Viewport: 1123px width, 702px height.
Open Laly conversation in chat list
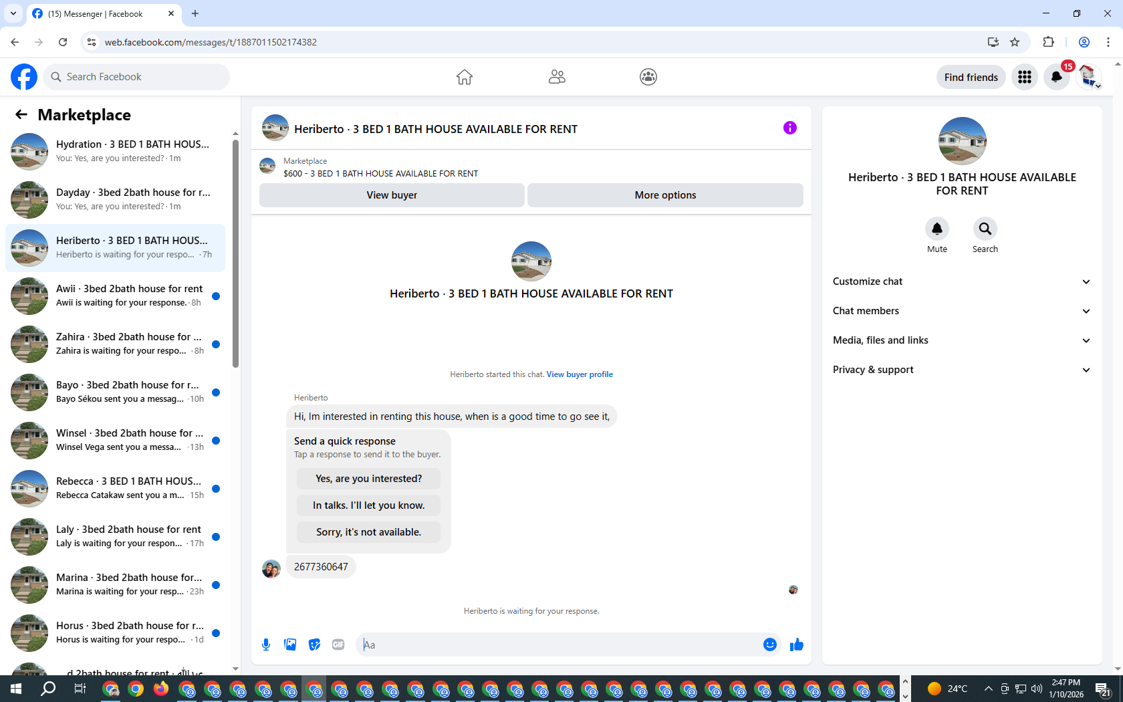click(x=115, y=537)
